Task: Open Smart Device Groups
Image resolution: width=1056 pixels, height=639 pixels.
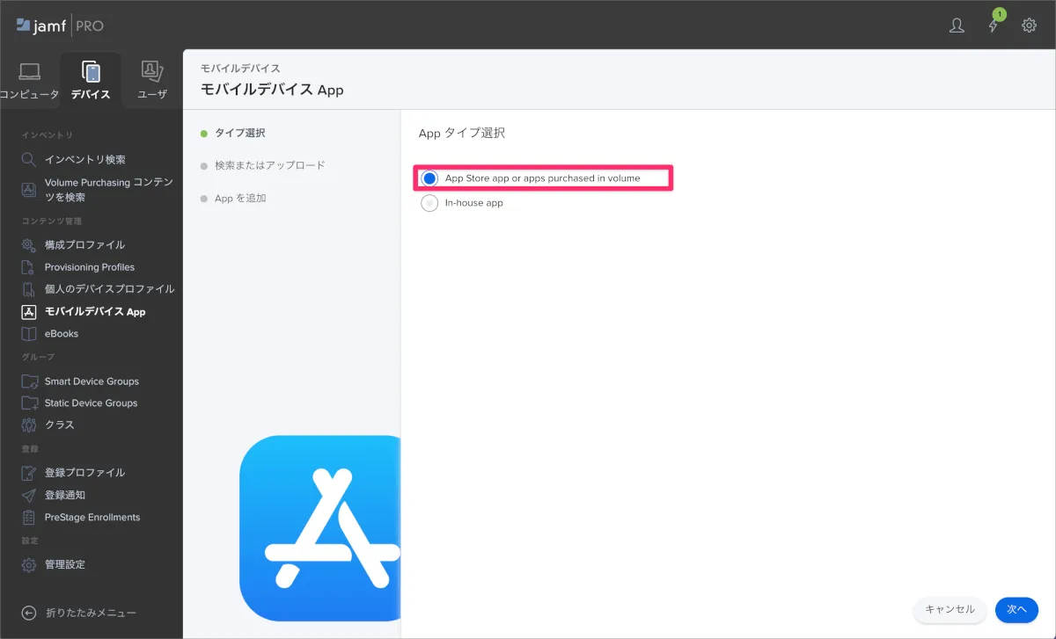Action: (x=92, y=381)
